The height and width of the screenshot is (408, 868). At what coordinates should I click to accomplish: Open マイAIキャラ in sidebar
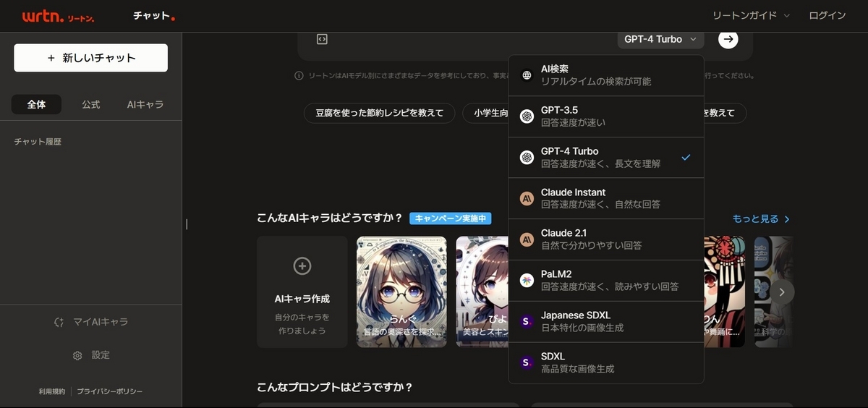(91, 322)
